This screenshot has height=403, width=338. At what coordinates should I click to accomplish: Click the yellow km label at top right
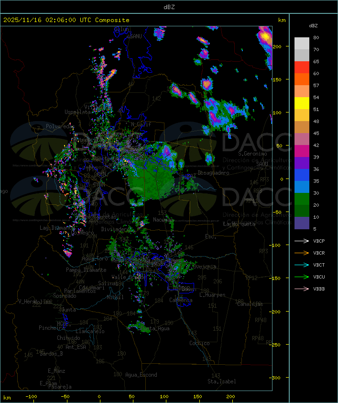click(282, 20)
